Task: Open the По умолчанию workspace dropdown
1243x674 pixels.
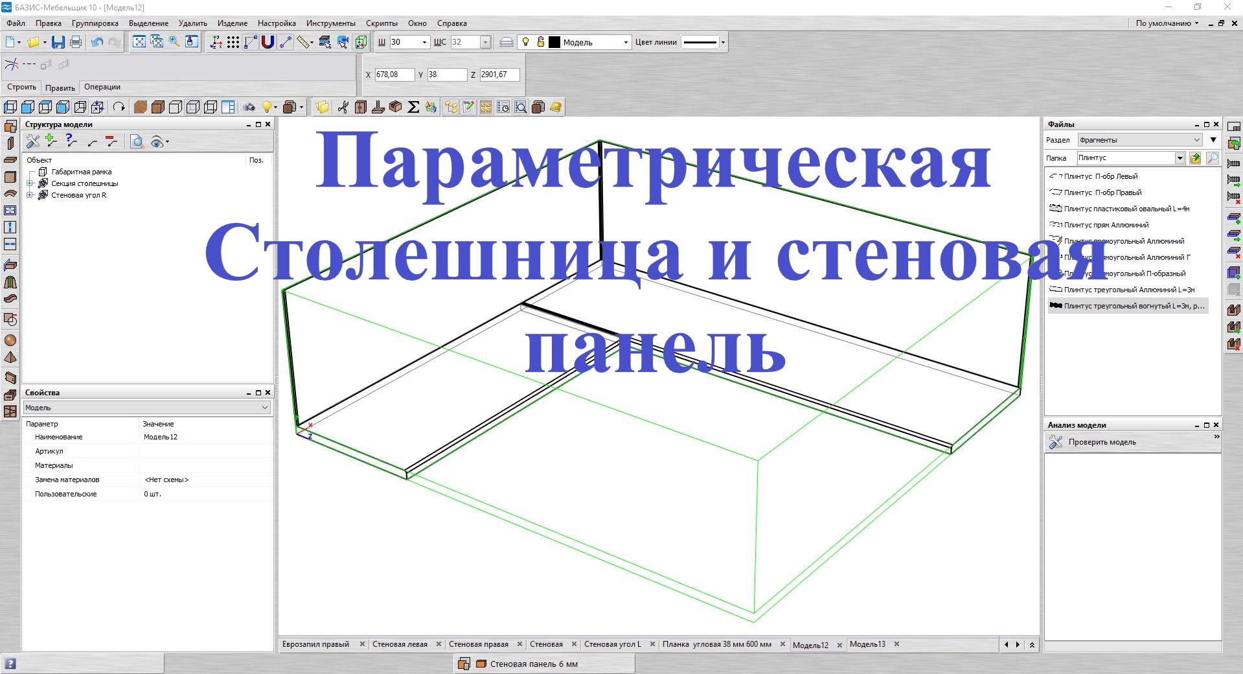Action: [x=1167, y=23]
